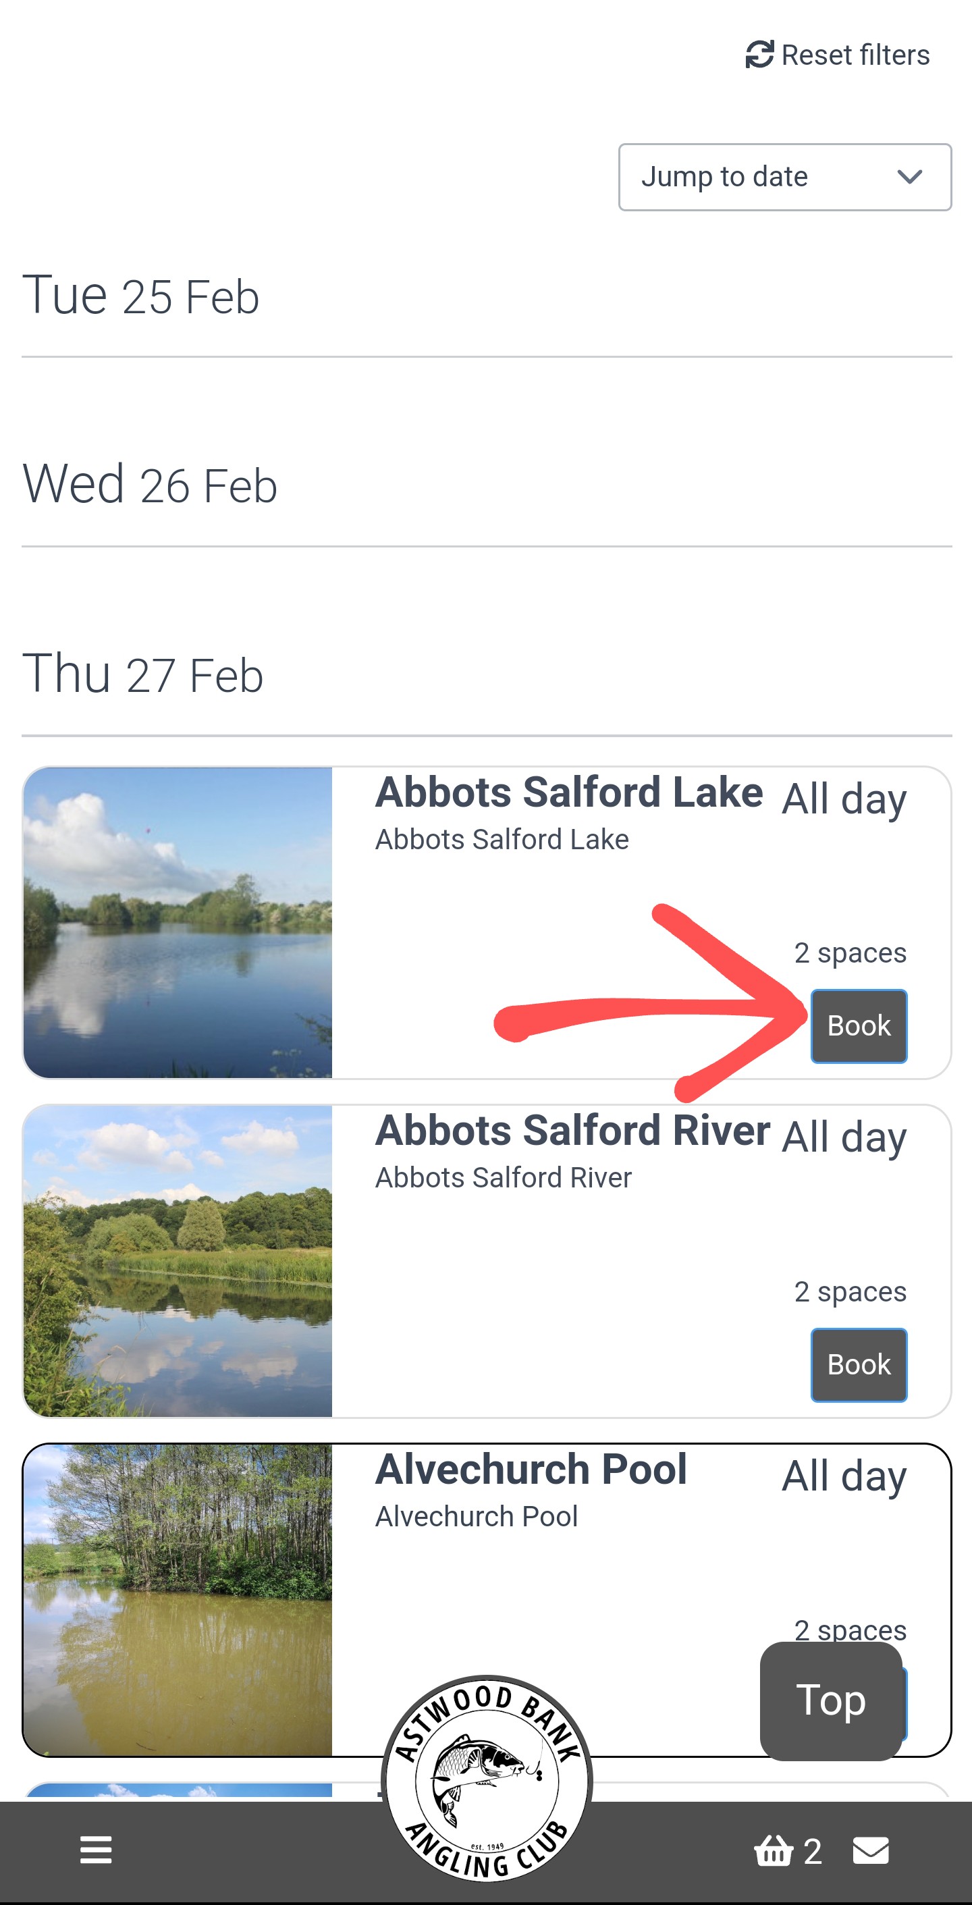Open the hamburger menu icon
This screenshot has height=1905, width=972.
96,1850
